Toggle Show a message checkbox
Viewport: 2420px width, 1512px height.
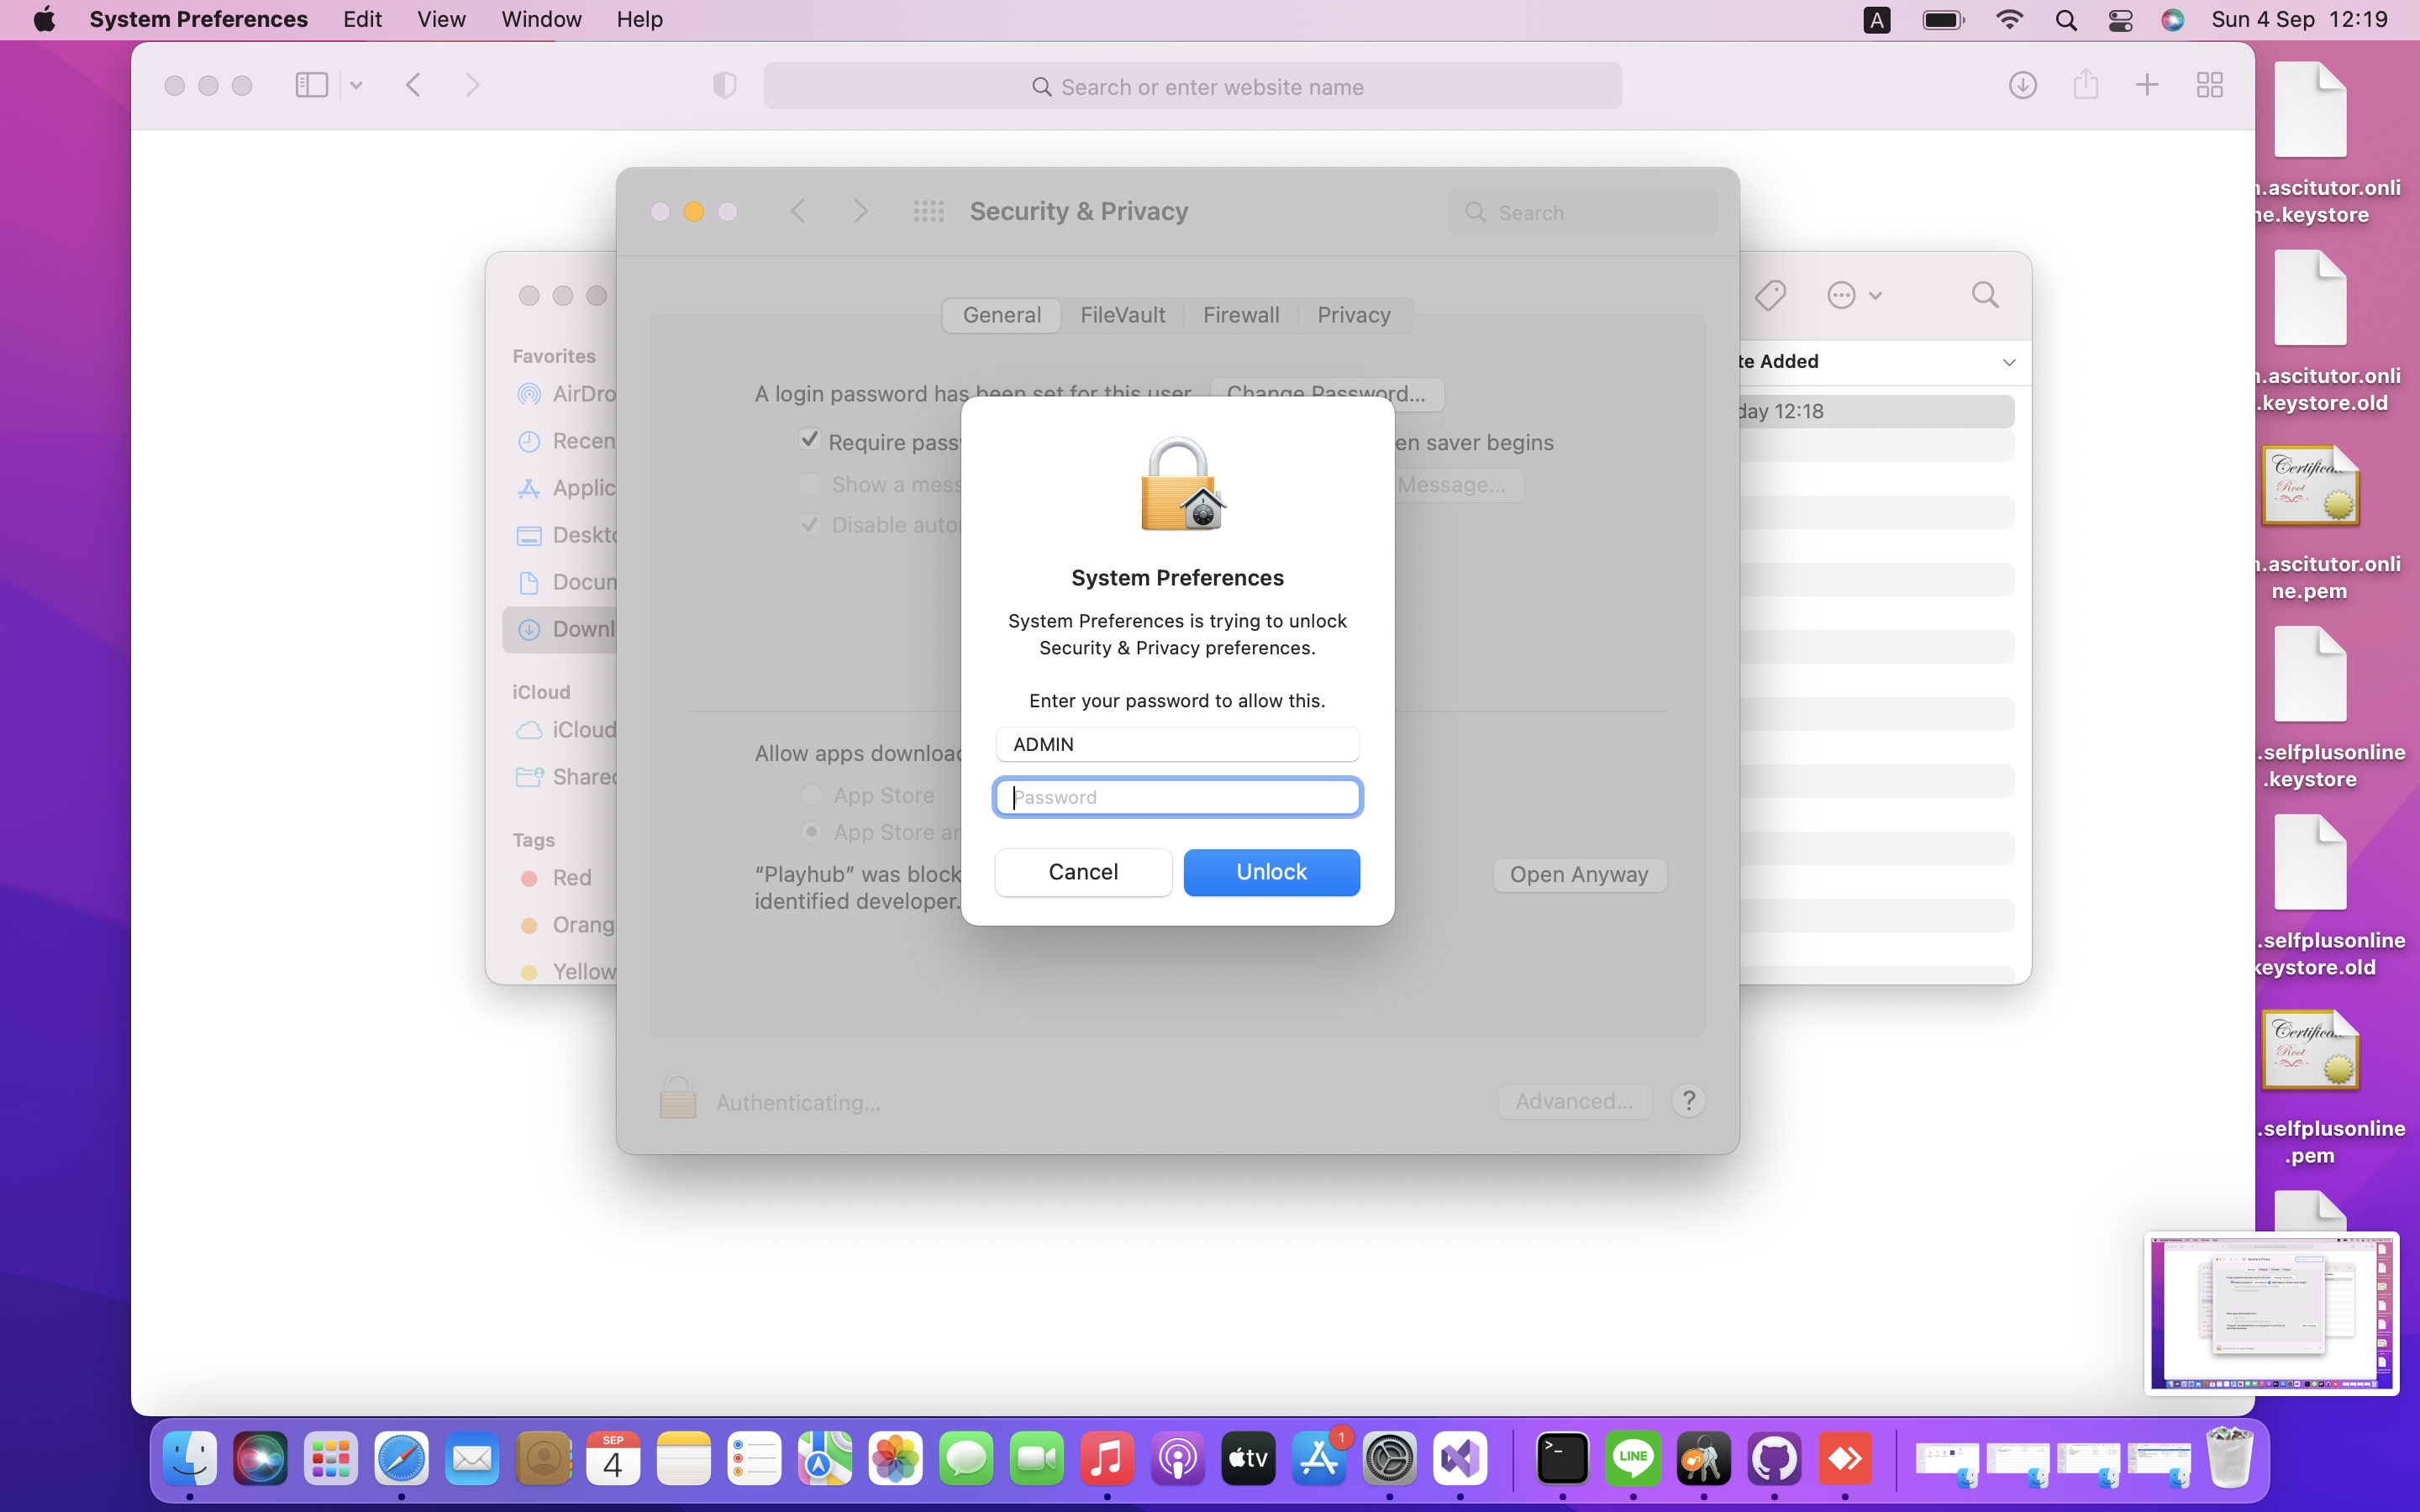point(809,484)
